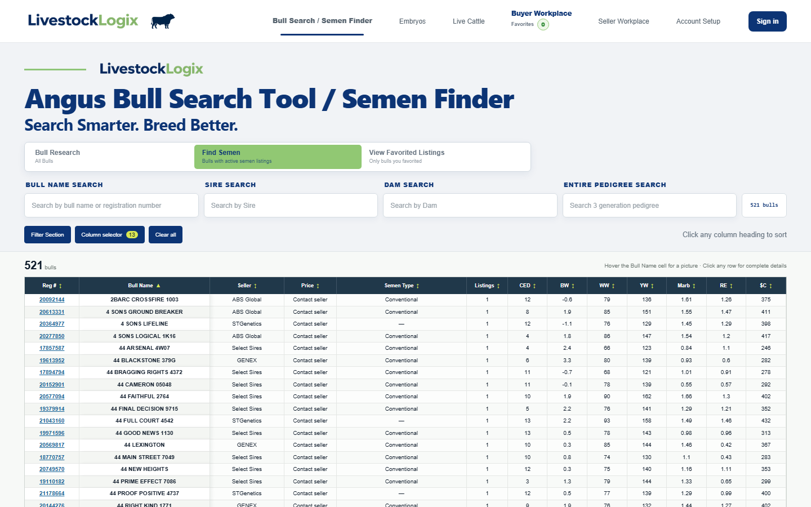This screenshot has width=811, height=507.
Task: Sort by Semen Type column arrows
Action: (x=417, y=286)
